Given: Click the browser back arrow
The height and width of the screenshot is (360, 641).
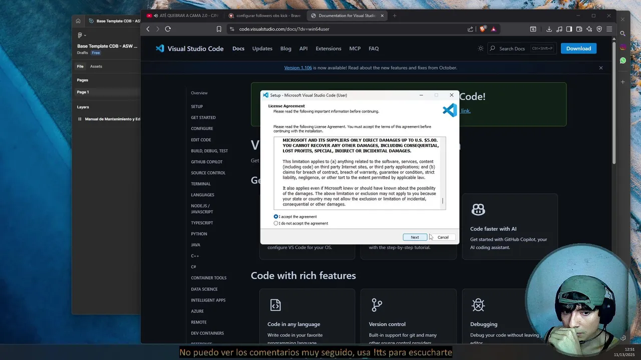Looking at the screenshot, I should (148, 29).
